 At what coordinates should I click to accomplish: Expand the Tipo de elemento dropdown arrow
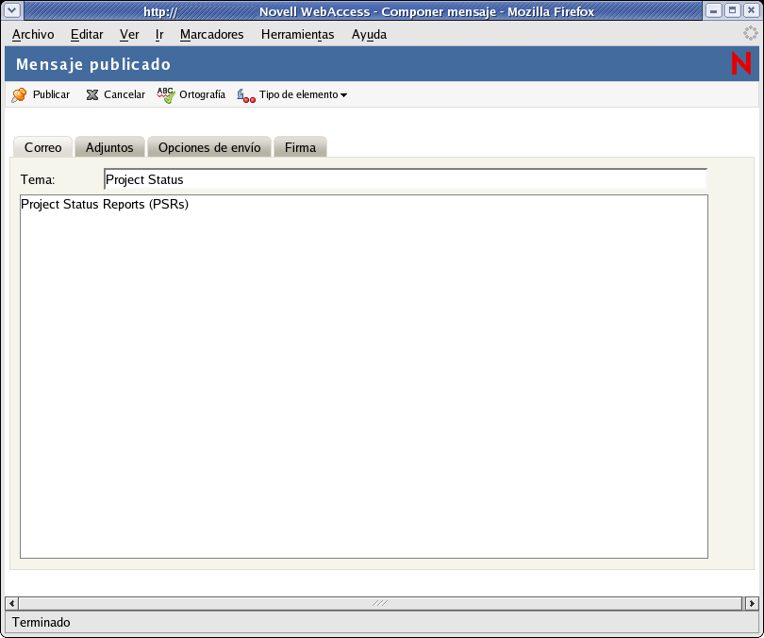(343, 95)
